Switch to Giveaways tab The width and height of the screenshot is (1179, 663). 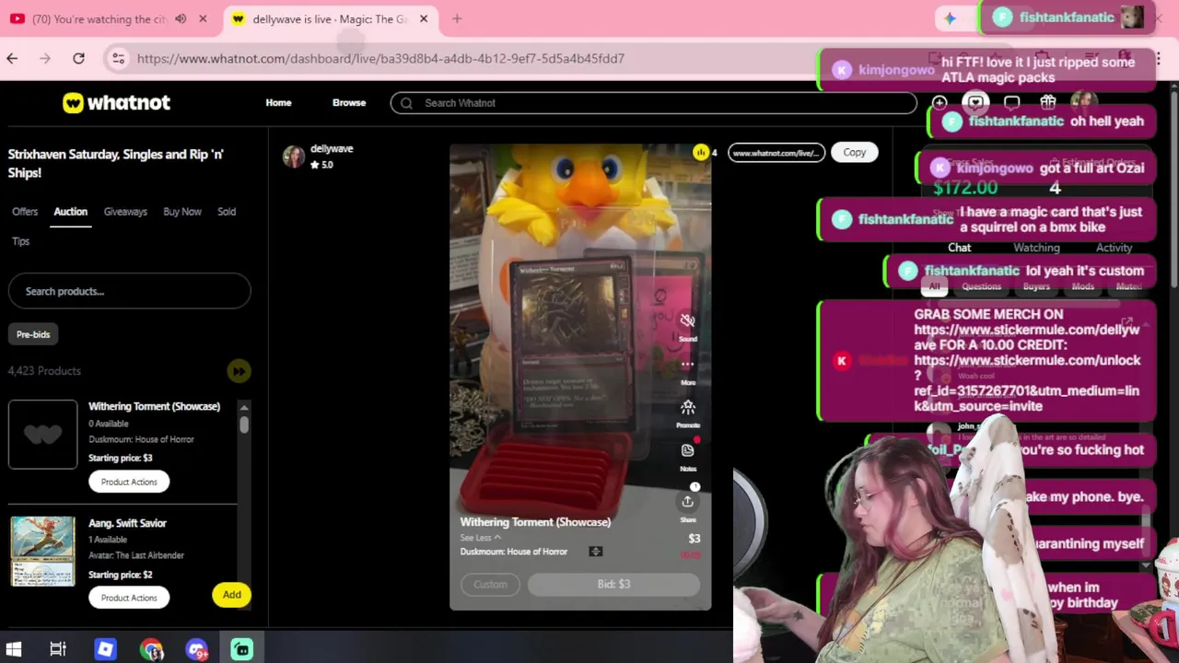125,212
